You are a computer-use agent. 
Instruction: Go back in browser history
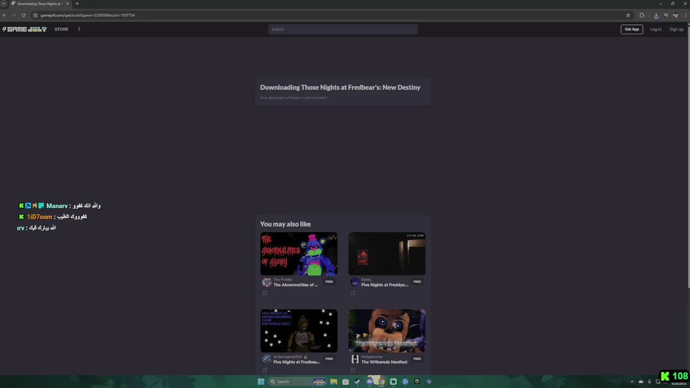click(x=4, y=15)
